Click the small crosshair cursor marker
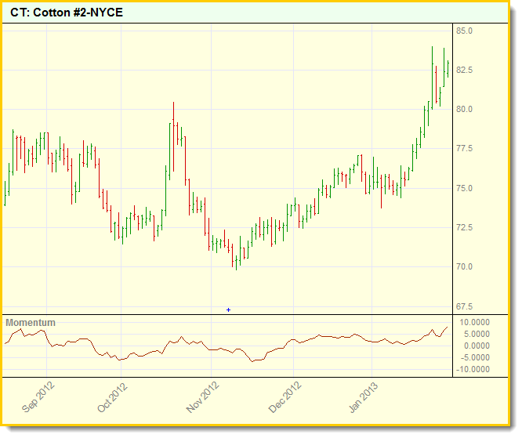522x438 pixels. click(x=228, y=310)
